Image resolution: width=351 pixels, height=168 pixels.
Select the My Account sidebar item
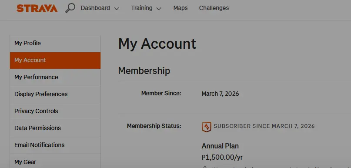55,60
